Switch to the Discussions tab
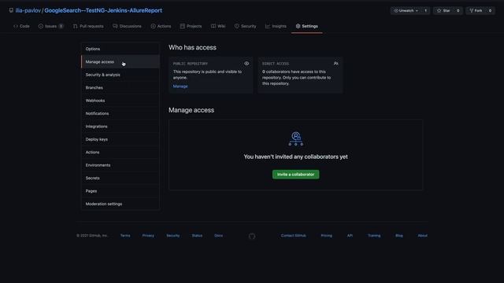 pos(127,26)
